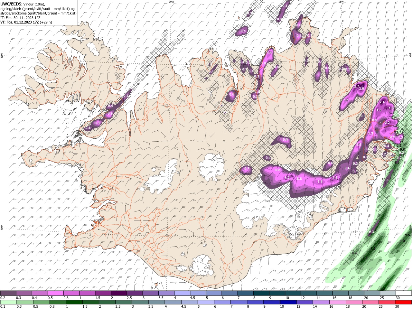The width and height of the screenshot is (412, 309).
Task: Click the 'slydda/snjókoma' legend description line
Action: (x=39, y=13)
